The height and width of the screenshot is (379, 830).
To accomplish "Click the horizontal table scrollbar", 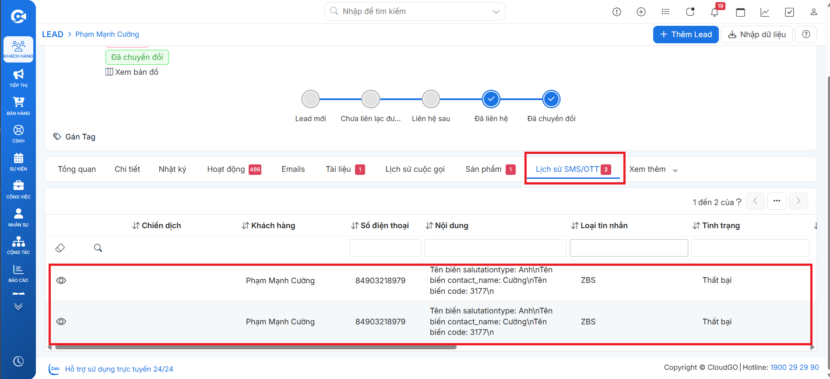I will [256, 348].
